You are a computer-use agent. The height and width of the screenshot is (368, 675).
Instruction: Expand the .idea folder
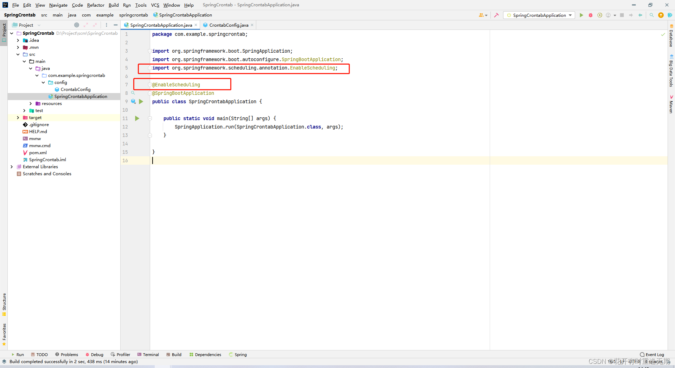coord(18,40)
